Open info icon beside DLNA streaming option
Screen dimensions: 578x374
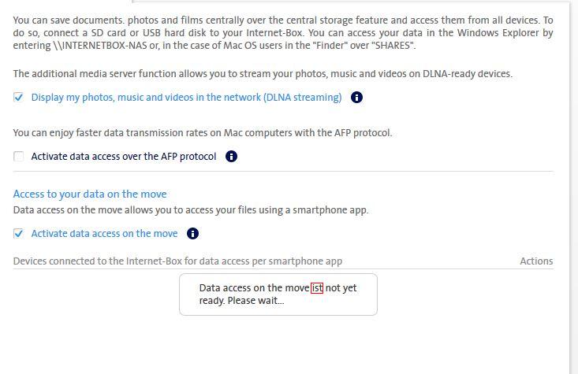click(356, 98)
